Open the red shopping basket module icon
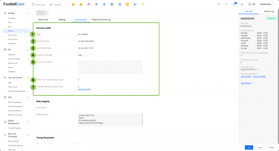This screenshot has height=151, width=279. [88, 4]
